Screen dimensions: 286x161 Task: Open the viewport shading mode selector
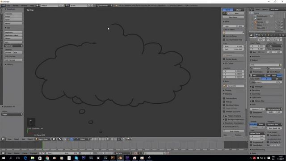coord(55,139)
